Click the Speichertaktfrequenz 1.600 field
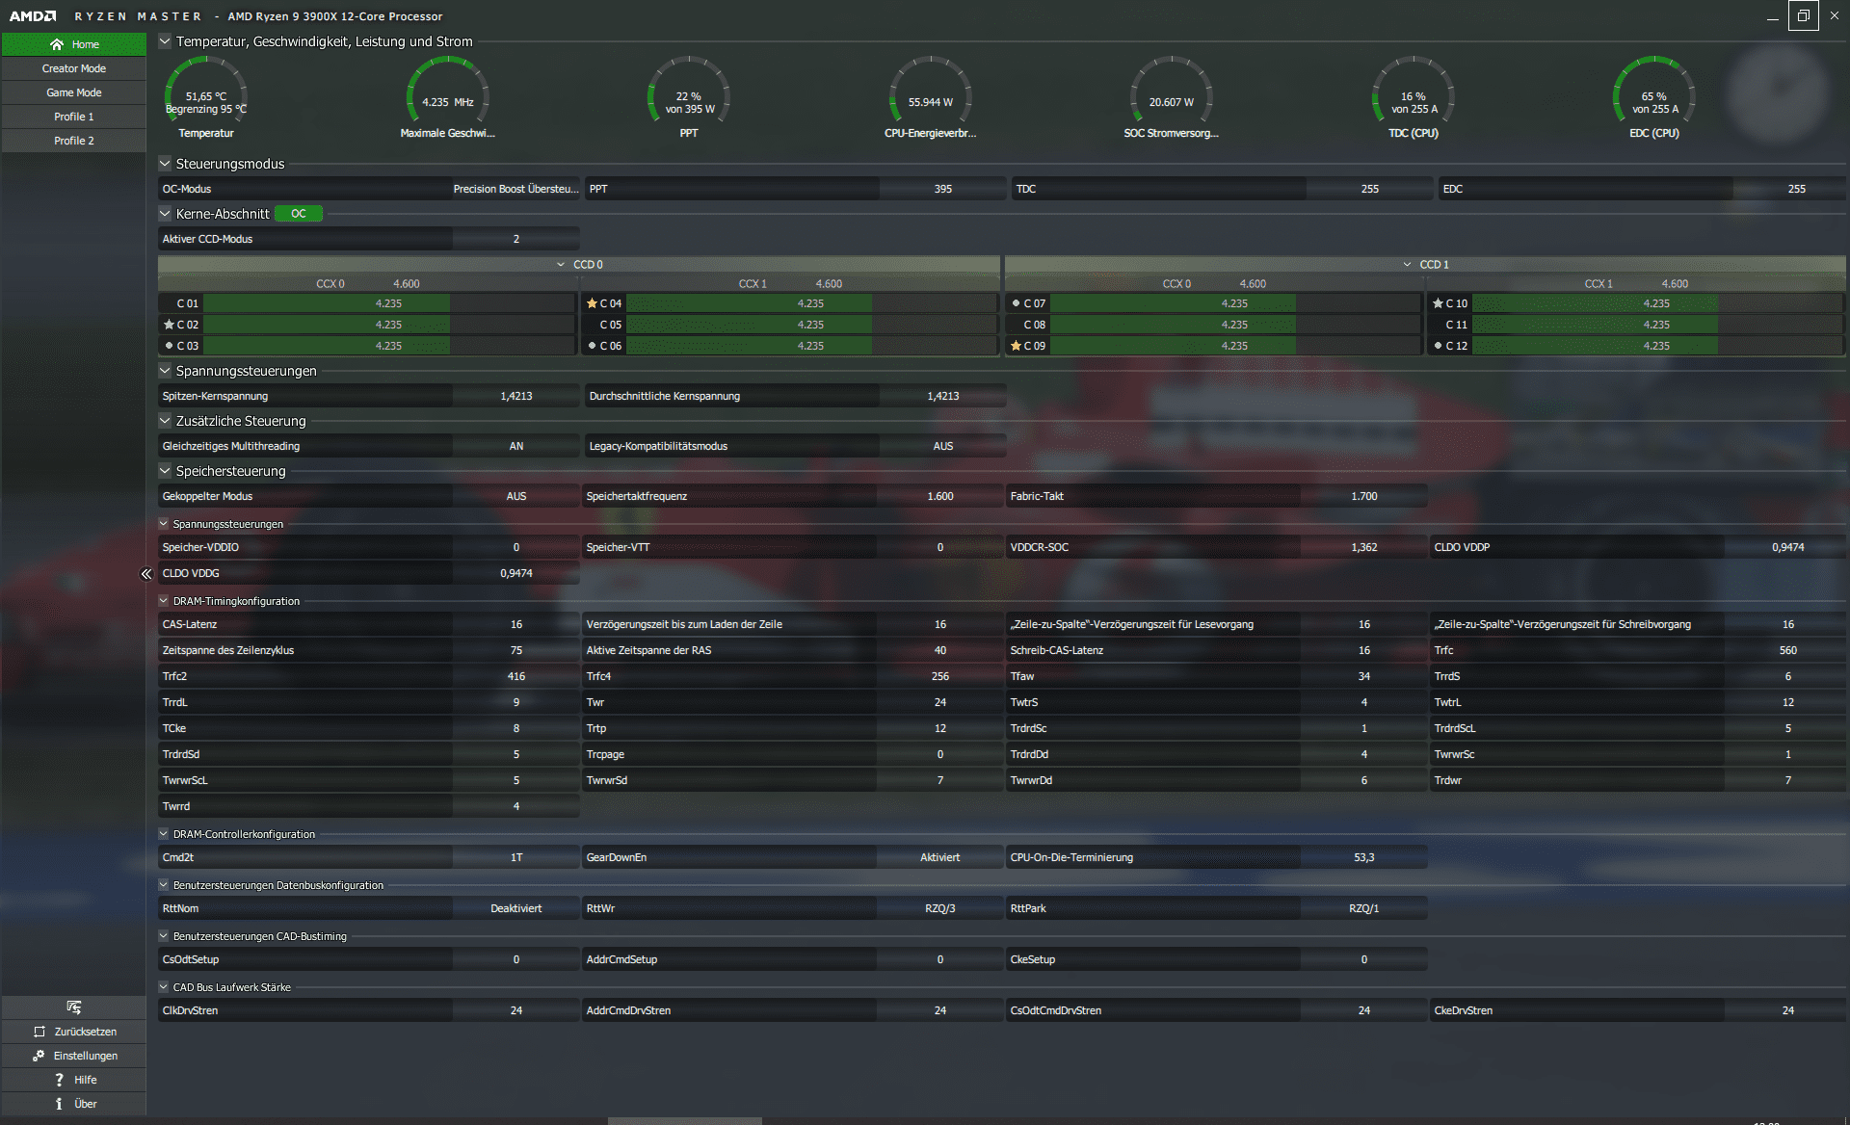The height and width of the screenshot is (1125, 1850). coord(939,496)
